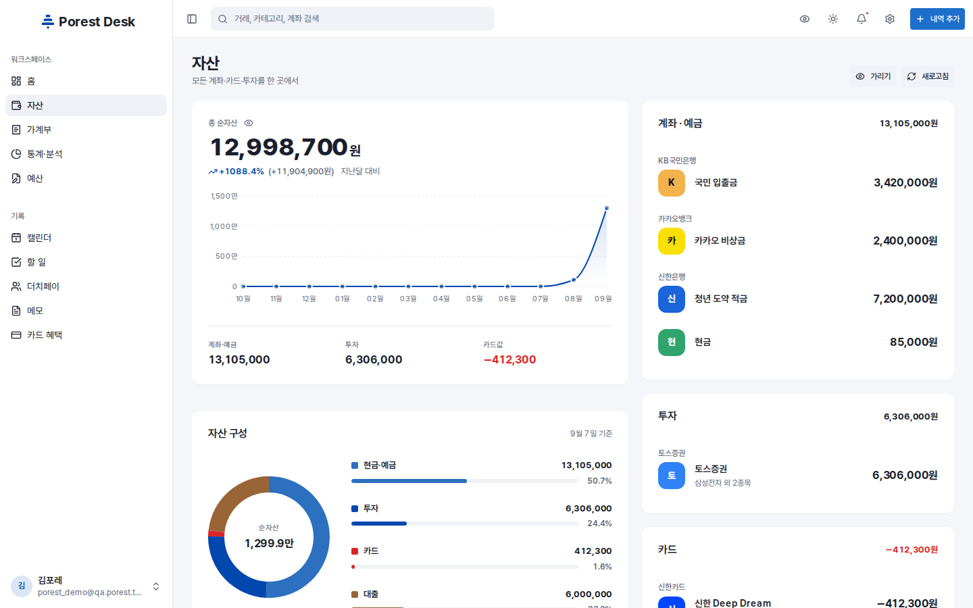This screenshot has width=973, height=608.
Task: Click the 예산 sidebar icon
Action: point(16,178)
